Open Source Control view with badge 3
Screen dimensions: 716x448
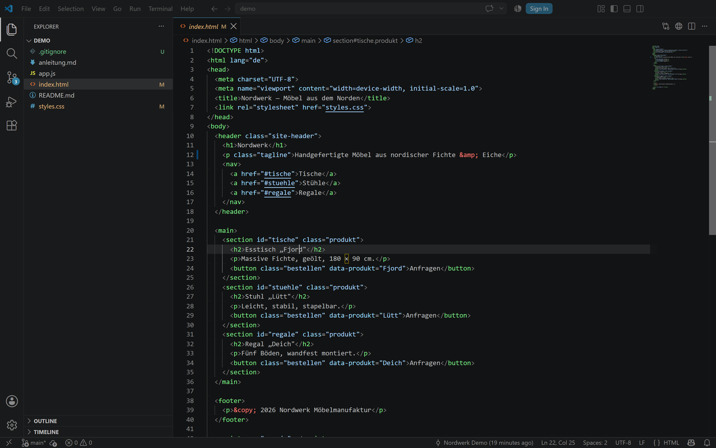coord(12,78)
